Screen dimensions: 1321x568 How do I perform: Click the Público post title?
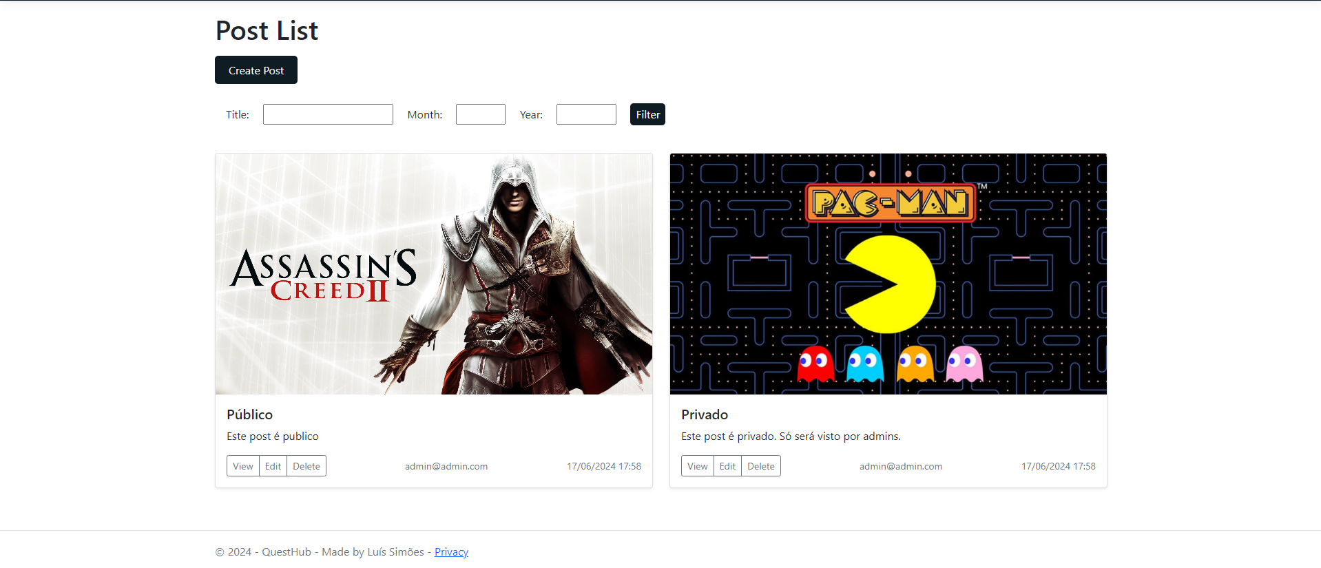pos(249,414)
